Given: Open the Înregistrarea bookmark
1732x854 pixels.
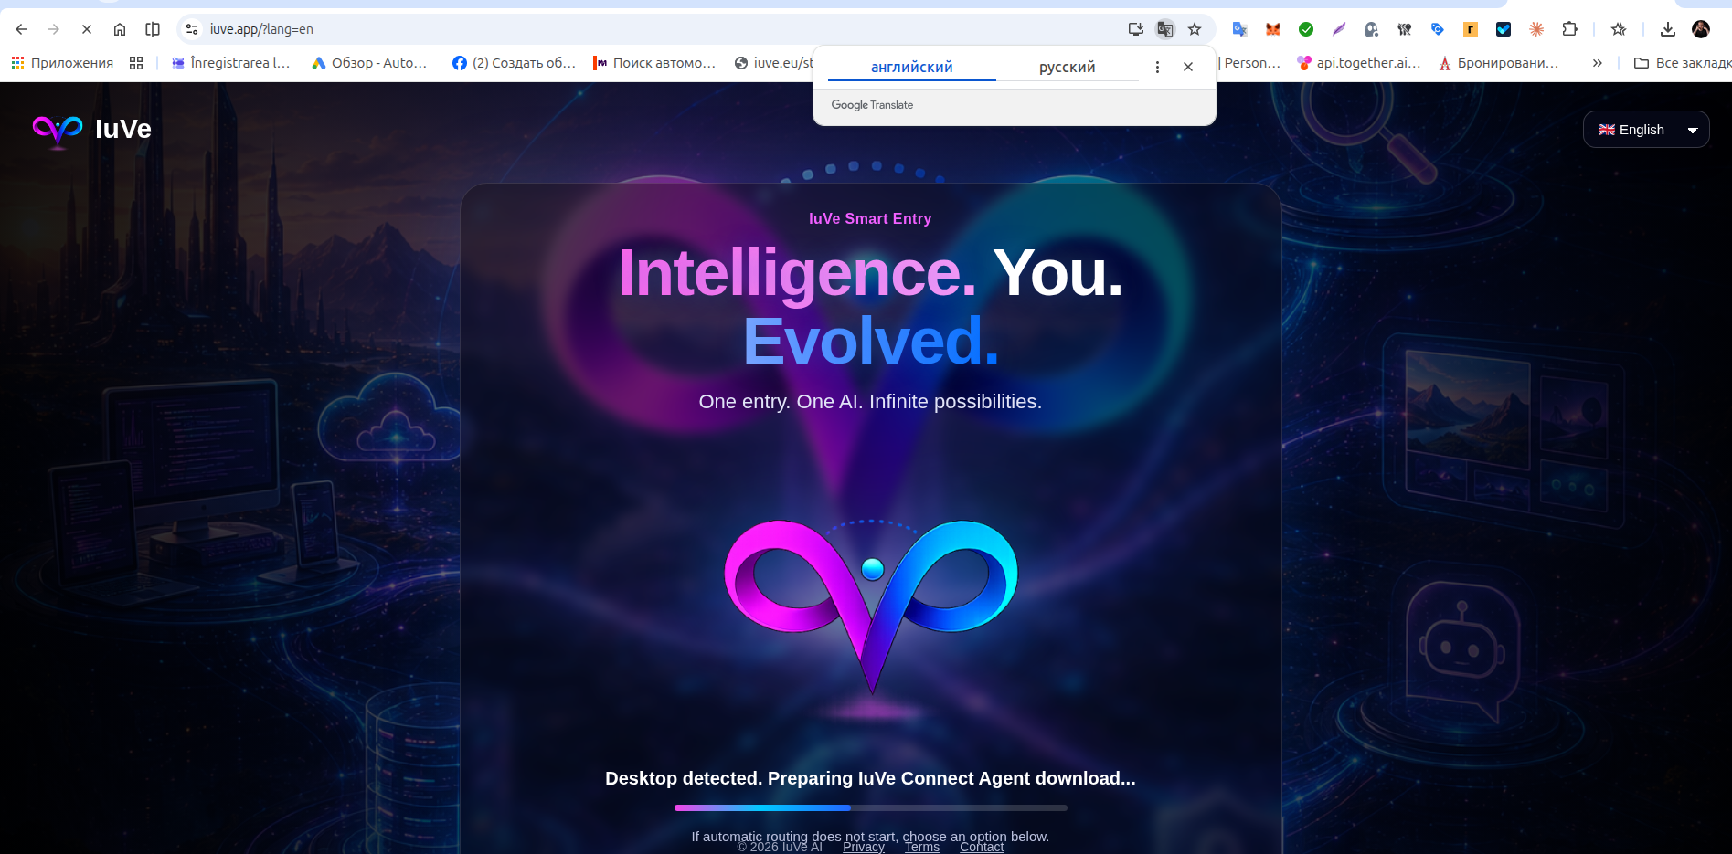Looking at the screenshot, I should click(231, 63).
